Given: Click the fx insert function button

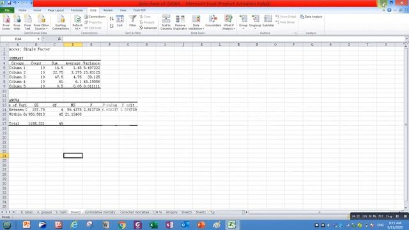Looking at the screenshot, I should pyautogui.click(x=59, y=39).
